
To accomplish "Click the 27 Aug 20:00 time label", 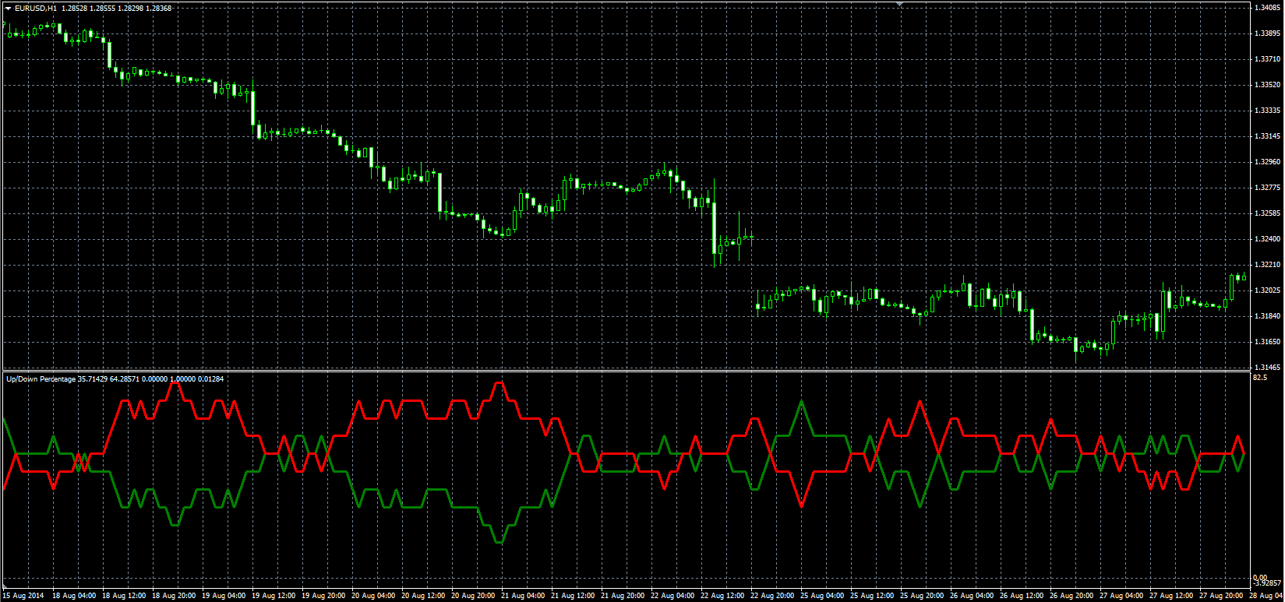I will (x=1221, y=596).
